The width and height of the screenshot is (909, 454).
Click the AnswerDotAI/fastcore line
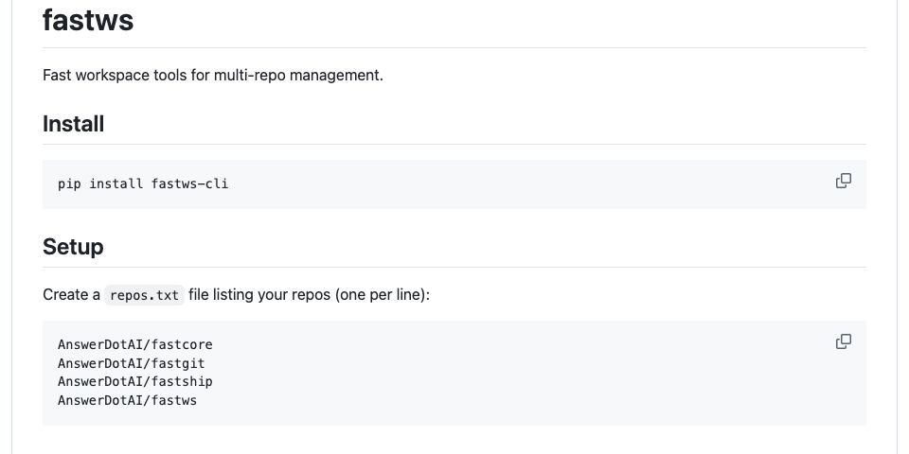click(135, 344)
